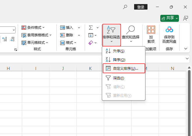Click the 条件格式 conditional formatting icon

pos(24,28)
